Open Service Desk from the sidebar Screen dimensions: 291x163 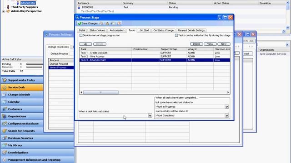click(22, 87)
